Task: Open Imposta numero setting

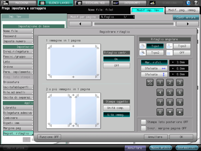Action: point(18,41)
